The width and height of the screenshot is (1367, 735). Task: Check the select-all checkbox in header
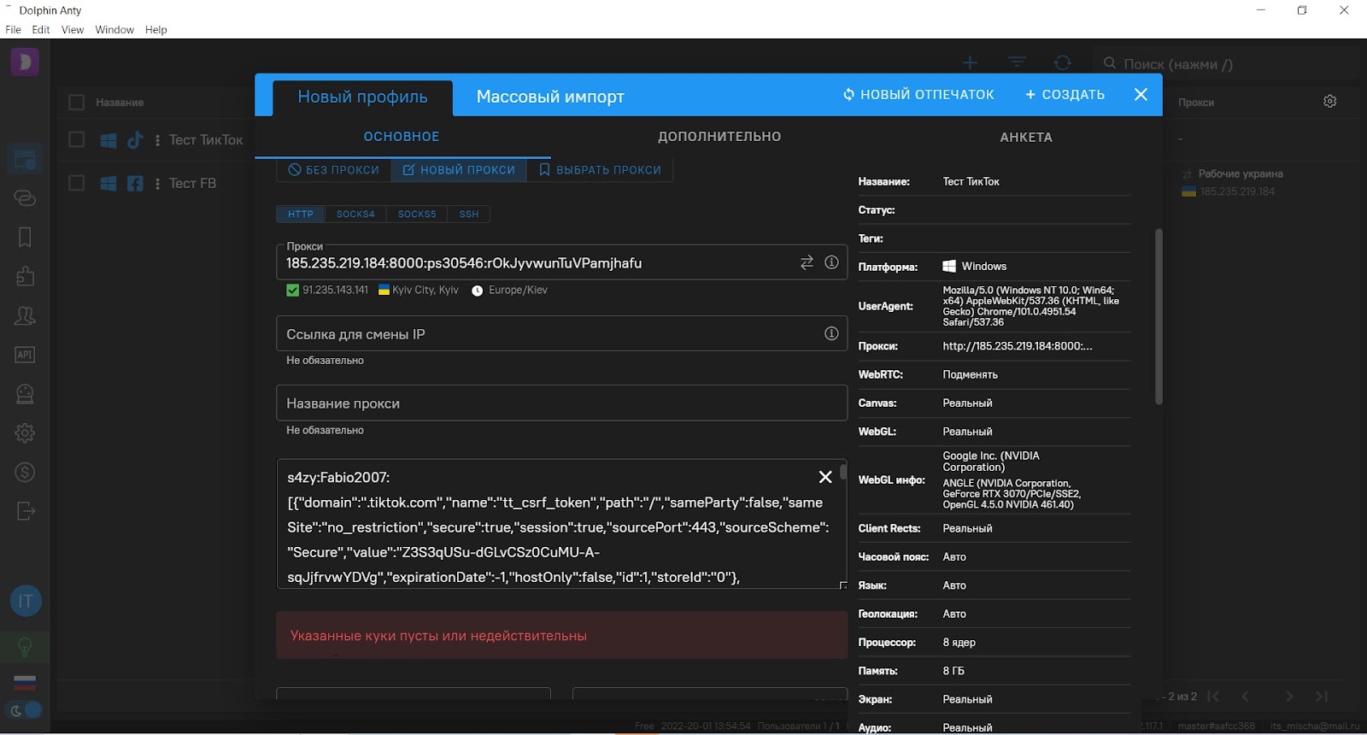pos(76,103)
